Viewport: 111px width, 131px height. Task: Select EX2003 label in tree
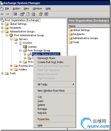[x=28, y=43]
